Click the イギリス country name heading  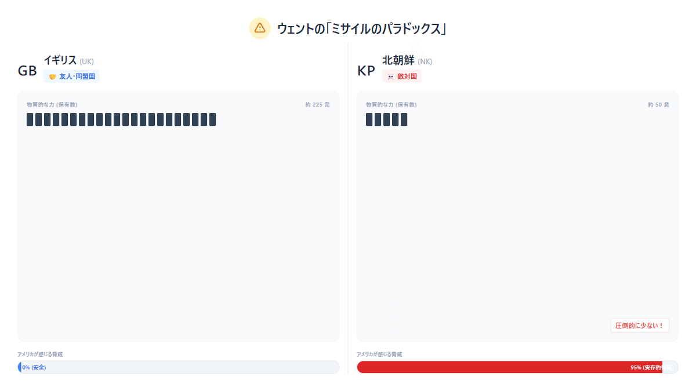60,60
